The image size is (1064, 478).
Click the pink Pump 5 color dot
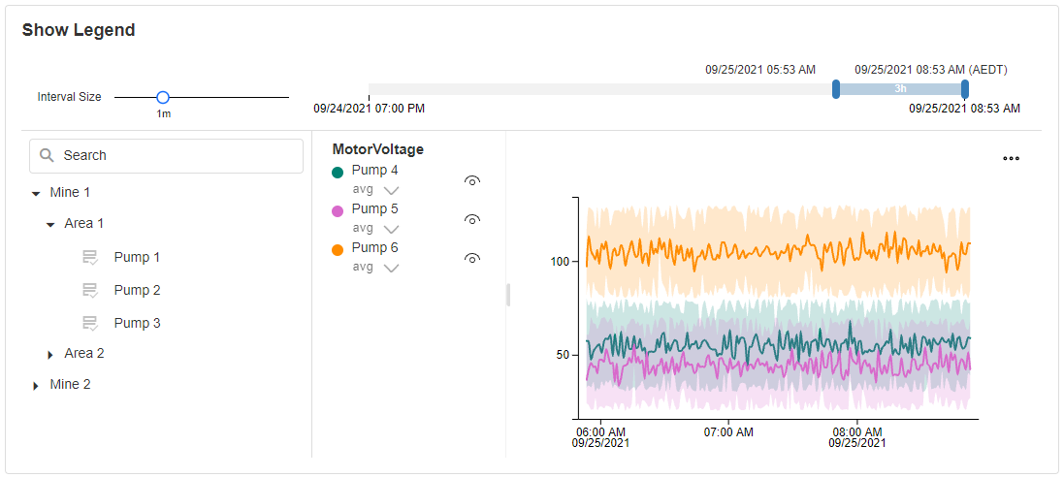(x=338, y=210)
